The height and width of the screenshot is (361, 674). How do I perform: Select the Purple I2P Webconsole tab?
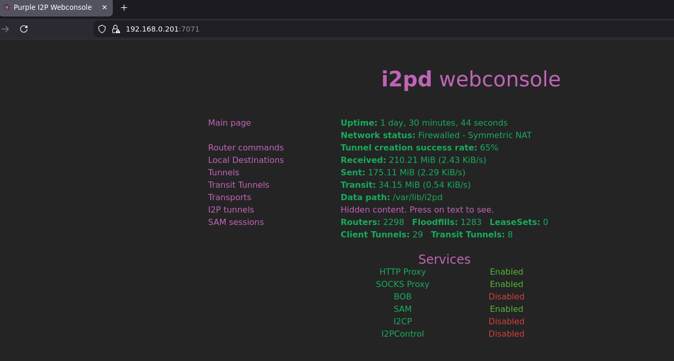point(56,8)
